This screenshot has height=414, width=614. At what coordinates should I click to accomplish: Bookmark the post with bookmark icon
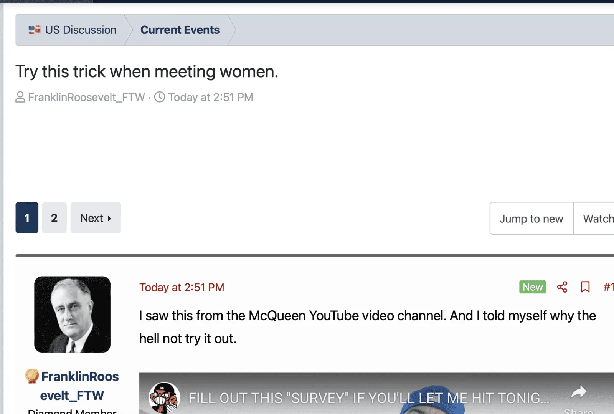pyautogui.click(x=585, y=287)
